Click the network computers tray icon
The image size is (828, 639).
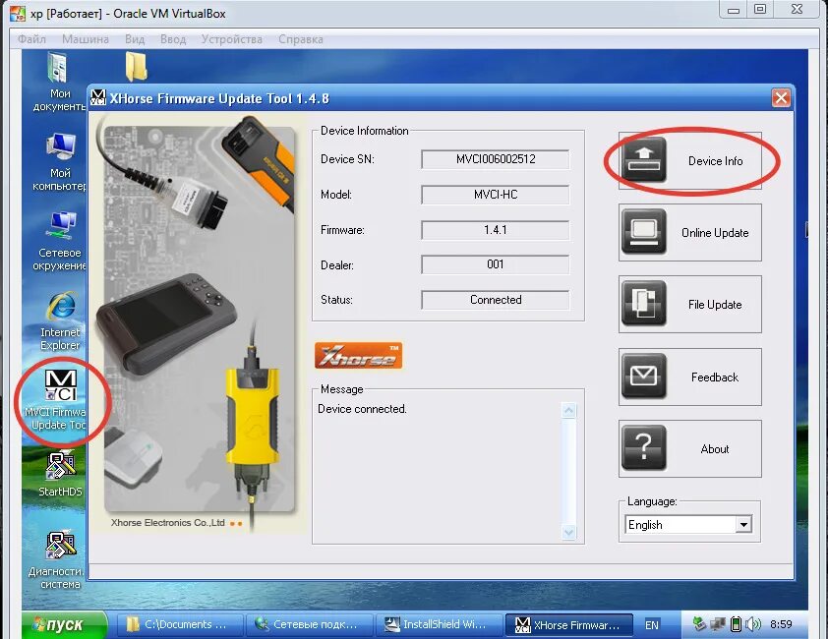coord(717,624)
